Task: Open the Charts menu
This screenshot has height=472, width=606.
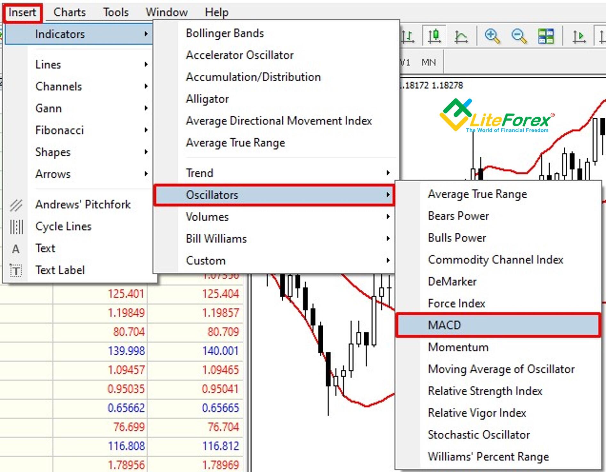Action: pos(70,12)
